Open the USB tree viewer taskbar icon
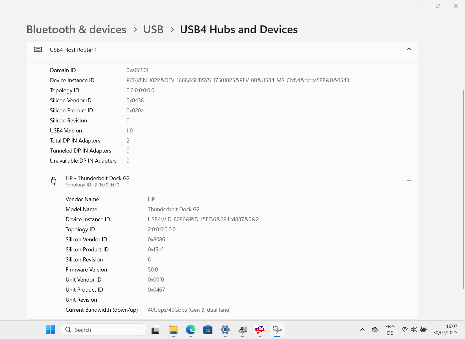This screenshot has width=465, height=339. (x=259, y=330)
